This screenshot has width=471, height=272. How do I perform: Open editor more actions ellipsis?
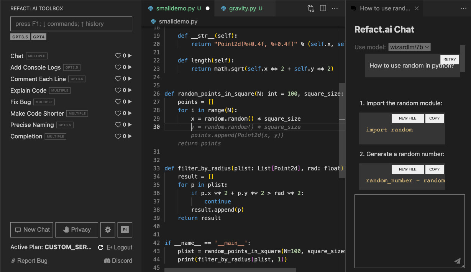pyautogui.click(x=335, y=8)
